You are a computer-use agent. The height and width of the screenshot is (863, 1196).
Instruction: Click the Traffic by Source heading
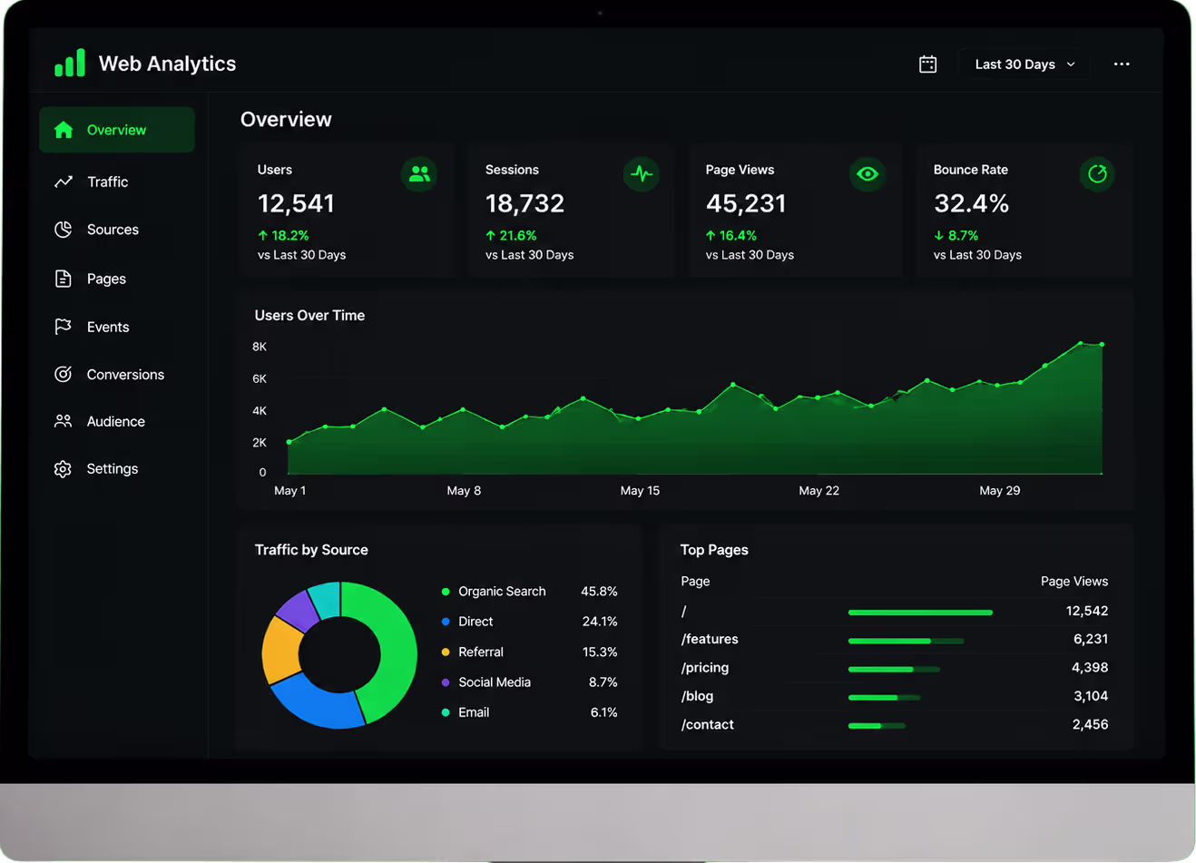coord(311,550)
